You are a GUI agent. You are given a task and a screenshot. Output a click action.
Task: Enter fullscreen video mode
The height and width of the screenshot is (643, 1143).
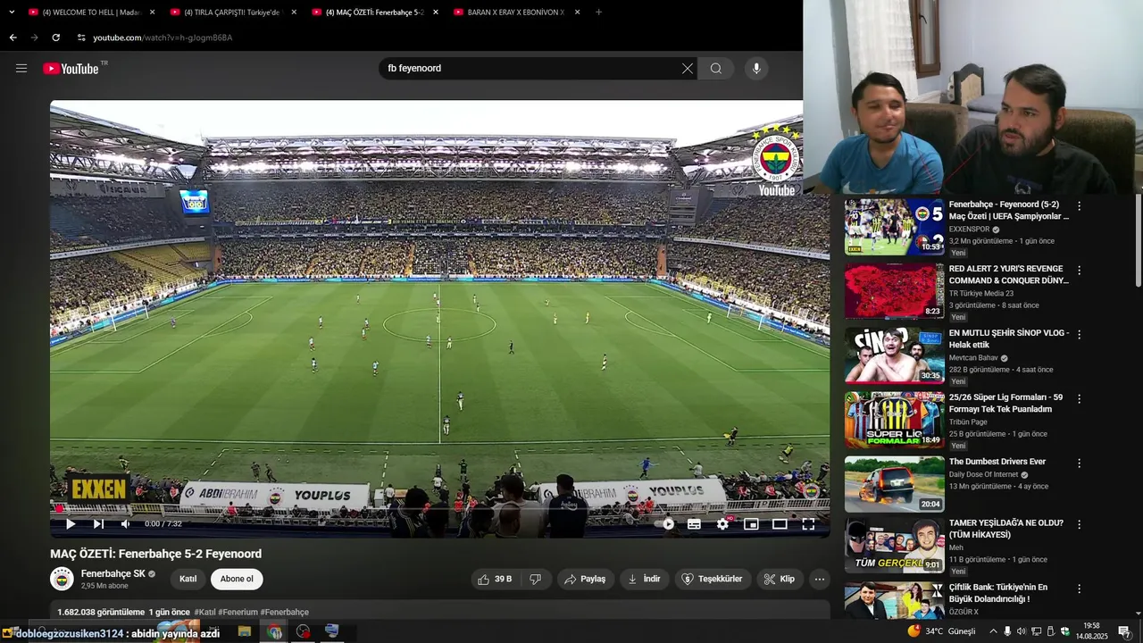[808, 524]
